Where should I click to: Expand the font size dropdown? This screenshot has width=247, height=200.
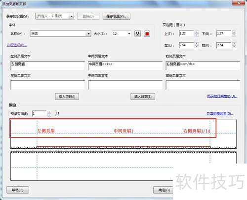pos(129,33)
